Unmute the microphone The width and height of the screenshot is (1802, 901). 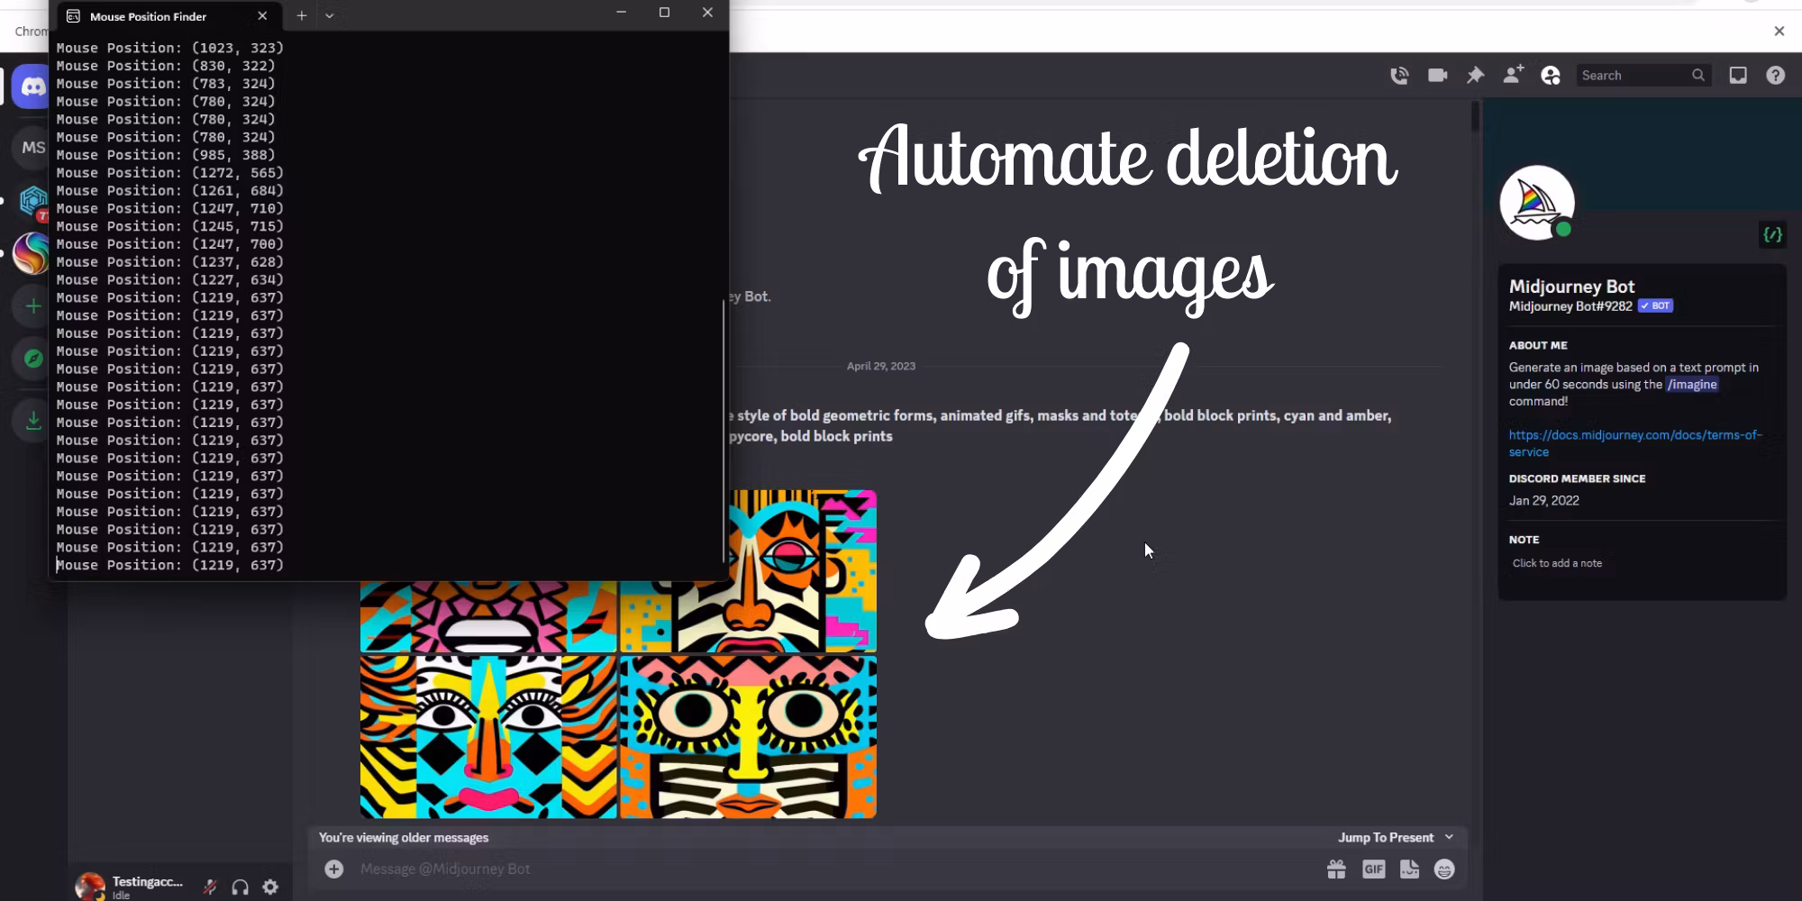coord(210,887)
